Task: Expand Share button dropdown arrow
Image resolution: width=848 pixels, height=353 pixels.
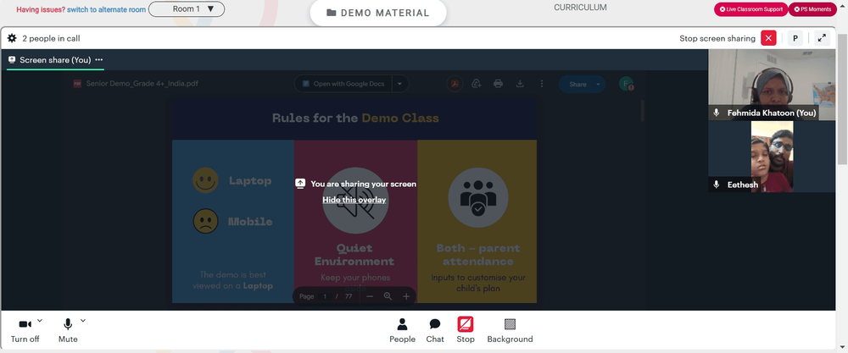Action: point(598,84)
